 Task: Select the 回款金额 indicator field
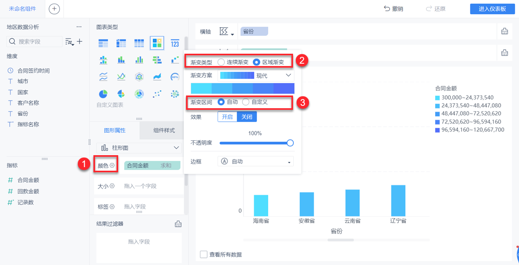point(28,191)
